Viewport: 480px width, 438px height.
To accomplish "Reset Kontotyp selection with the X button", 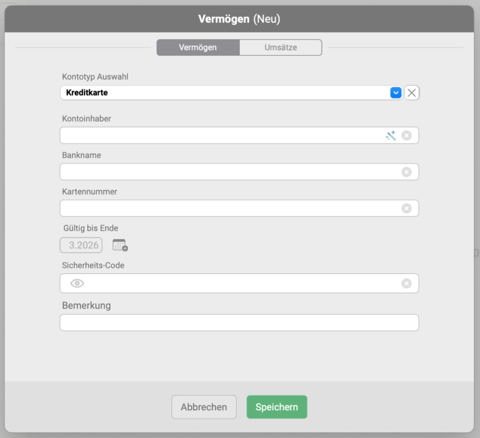I will coord(412,93).
